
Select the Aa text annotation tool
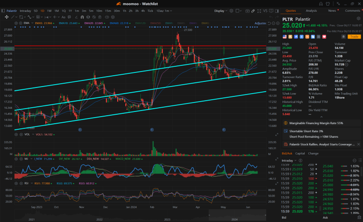(x=64, y=17)
